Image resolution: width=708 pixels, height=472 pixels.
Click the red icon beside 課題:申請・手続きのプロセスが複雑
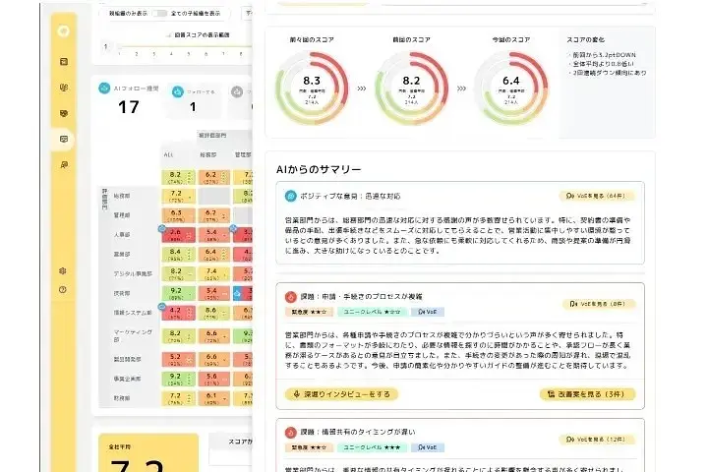(290, 297)
